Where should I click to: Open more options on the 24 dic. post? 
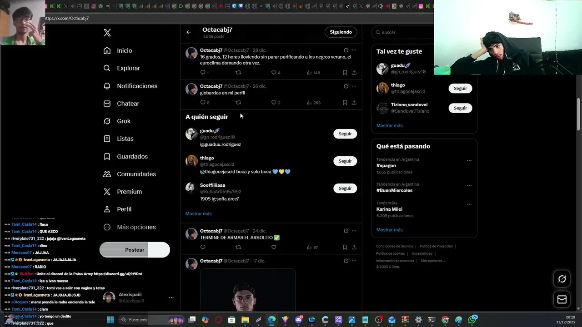(x=354, y=231)
